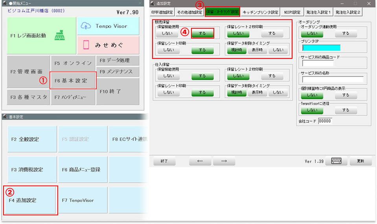Screen dimensions: 377x224
Task: Enable オーダリング連動使用 with する
Action: point(346,33)
